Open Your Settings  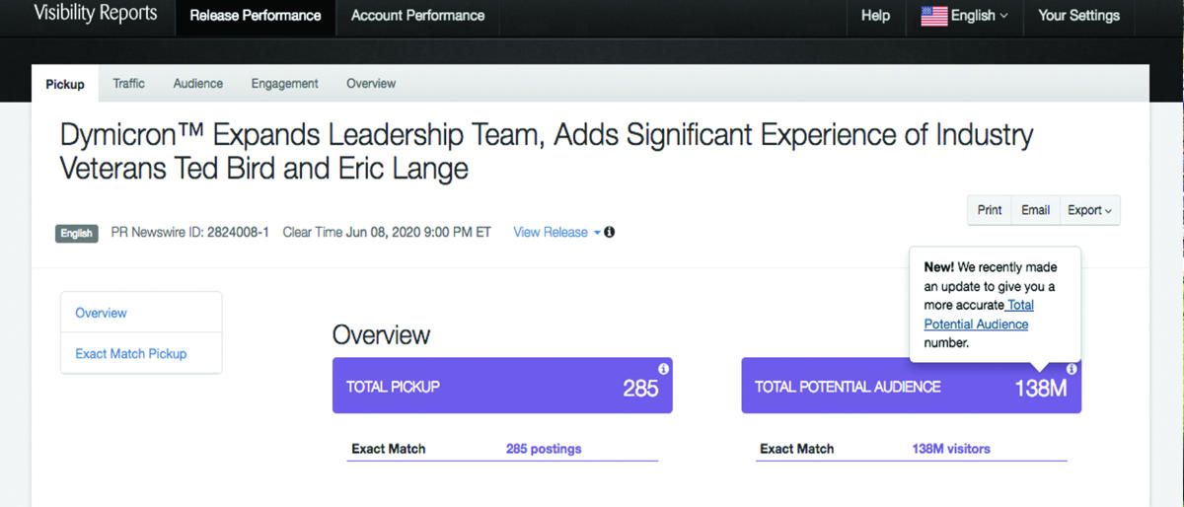tap(1078, 16)
